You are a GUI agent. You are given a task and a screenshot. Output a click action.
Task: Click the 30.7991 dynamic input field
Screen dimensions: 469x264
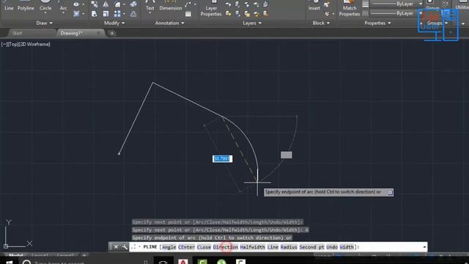(222, 158)
